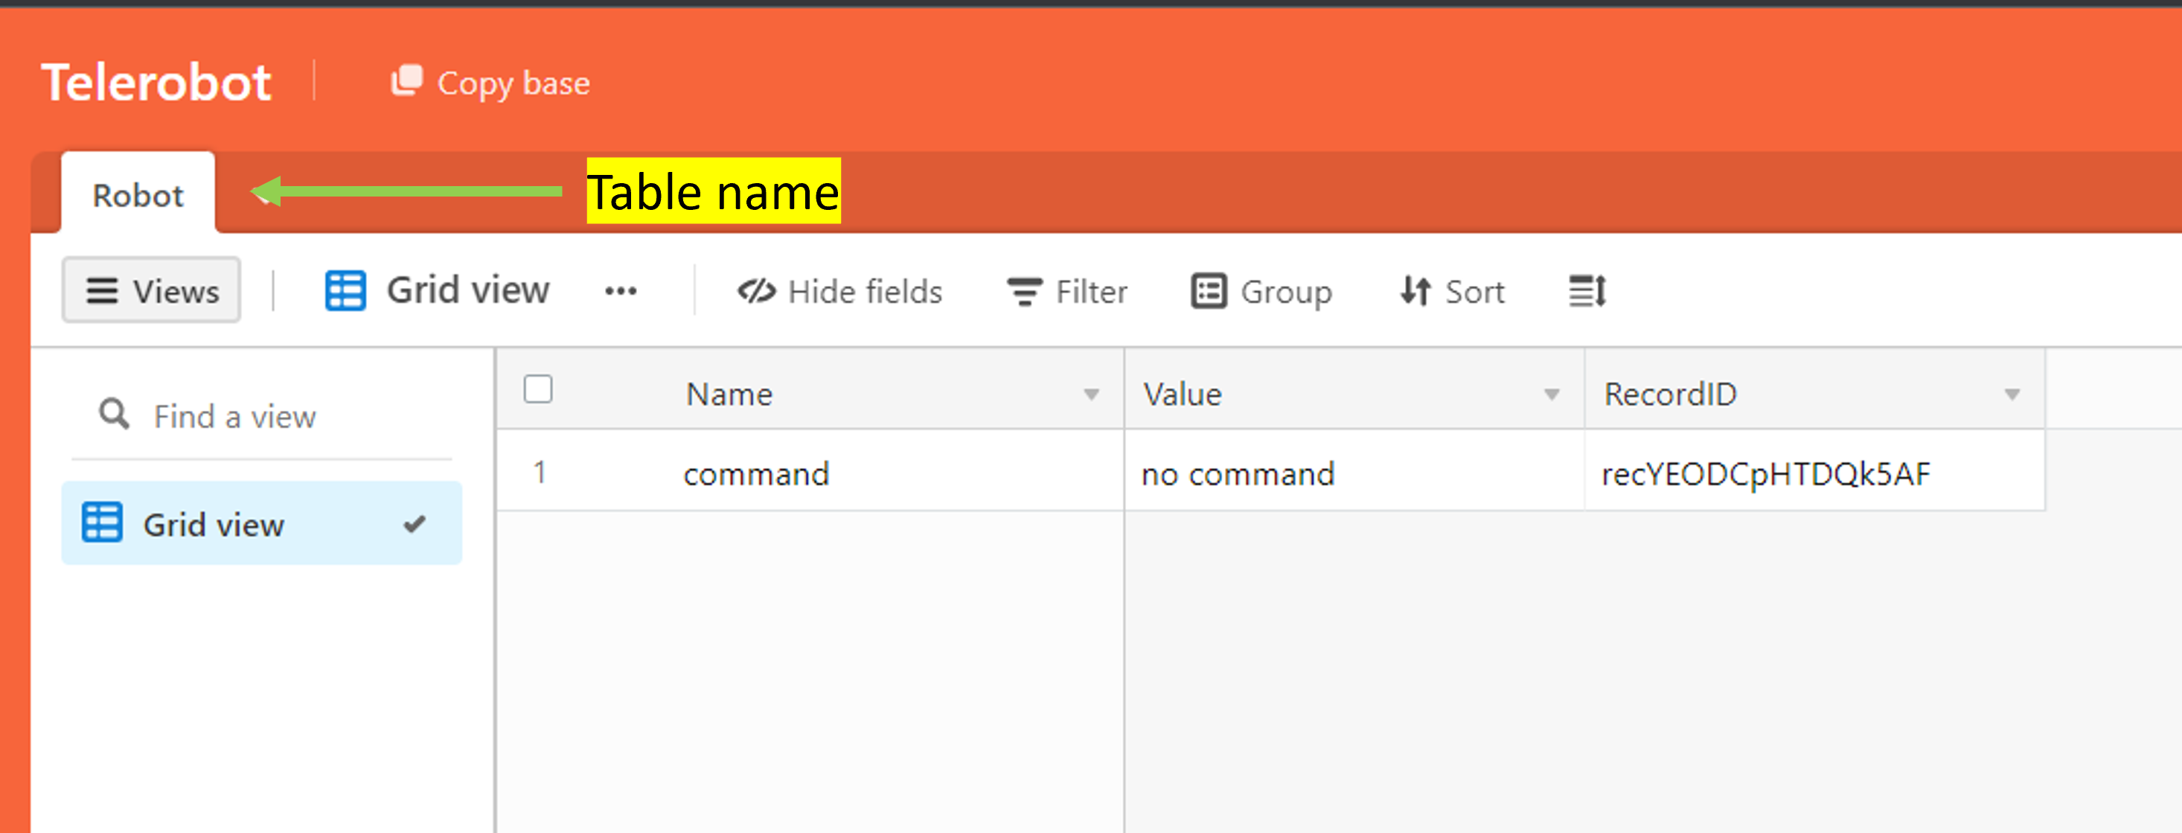The width and height of the screenshot is (2182, 833).
Task: Switch to the Robot table tab
Action: pos(138,196)
